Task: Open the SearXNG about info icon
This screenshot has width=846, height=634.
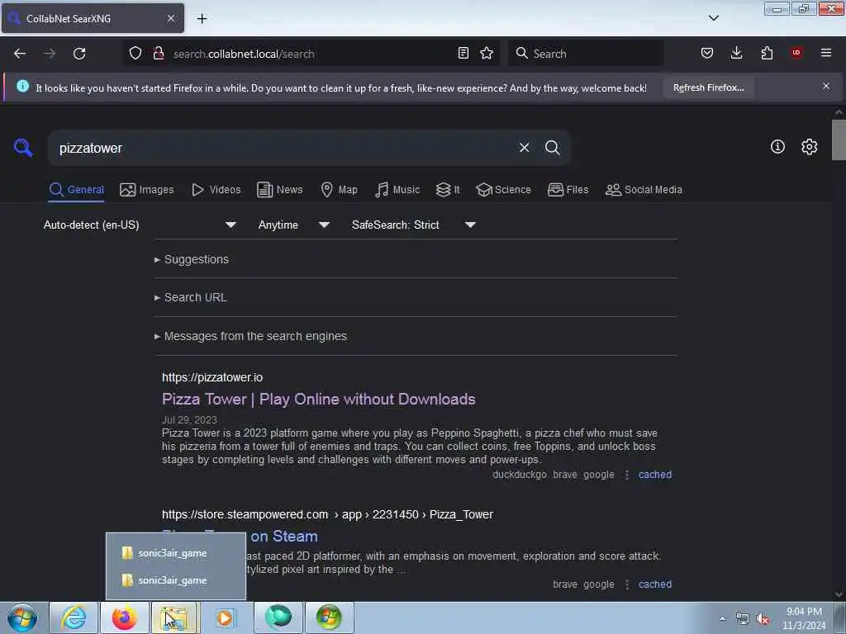Action: (x=777, y=147)
